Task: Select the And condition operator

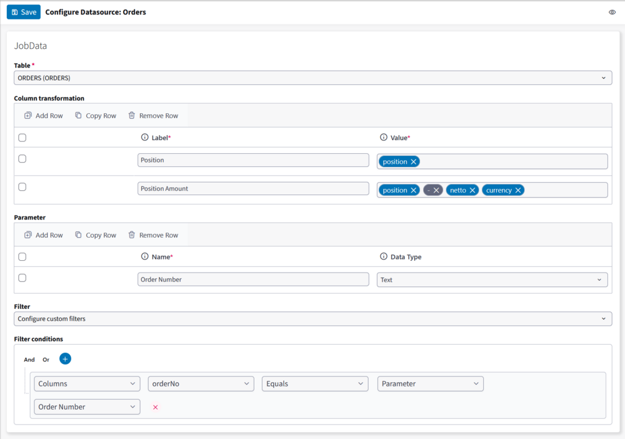Action: (29, 360)
